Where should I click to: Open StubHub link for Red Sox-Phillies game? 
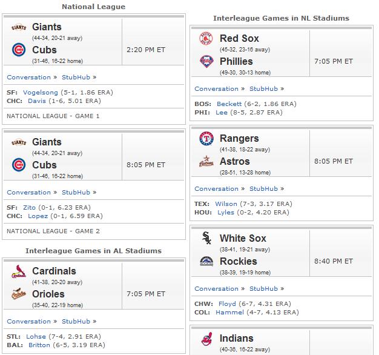point(263,89)
